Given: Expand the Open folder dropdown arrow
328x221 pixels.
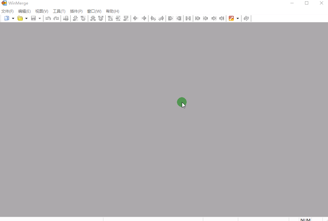Looking at the screenshot, I should click(27, 18).
